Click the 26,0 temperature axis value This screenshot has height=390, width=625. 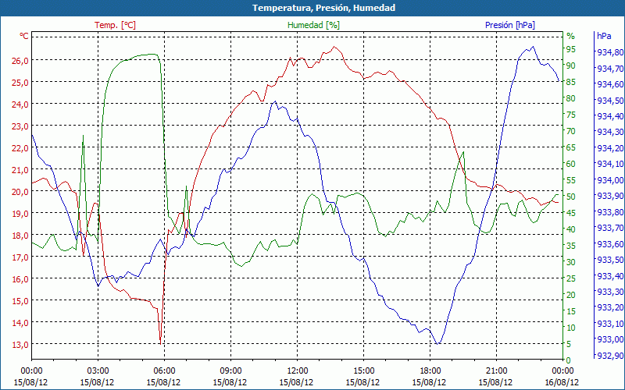pos(21,61)
